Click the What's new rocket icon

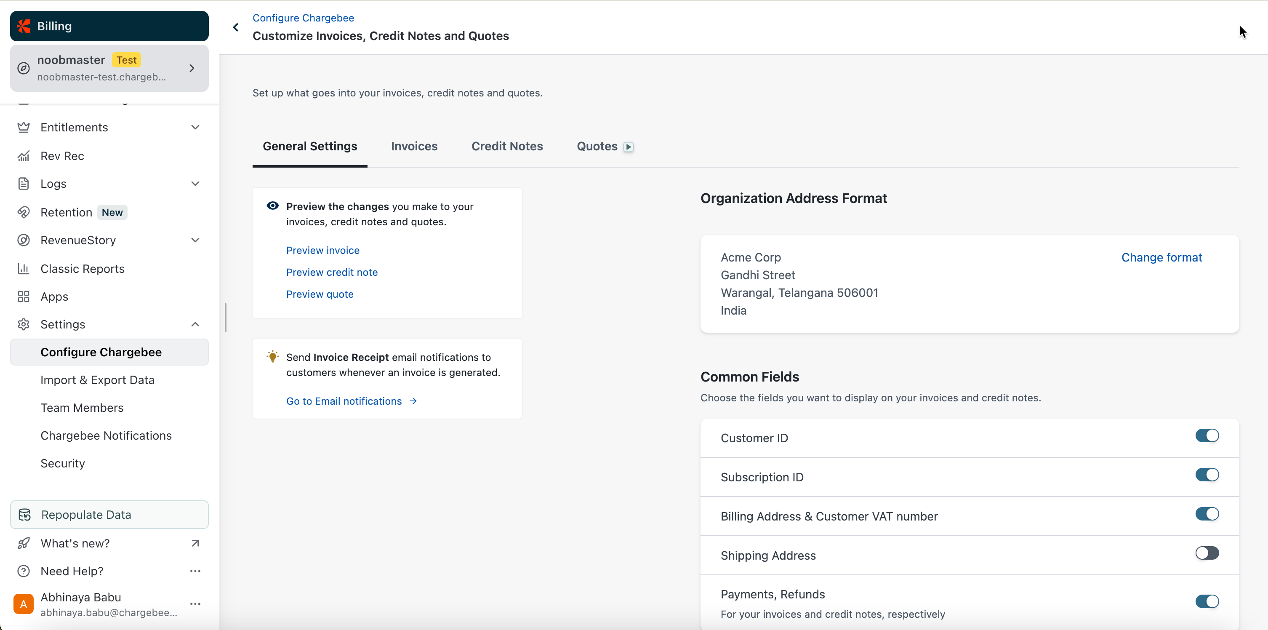(24, 543)
